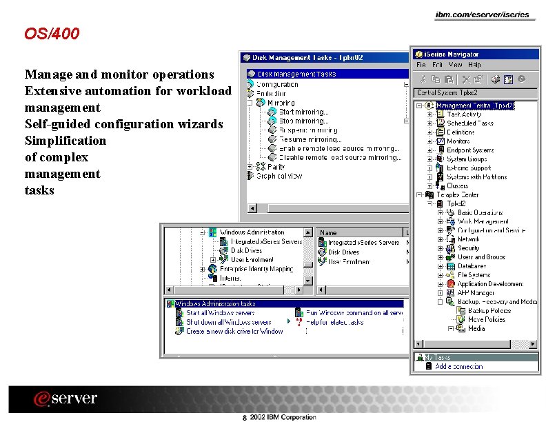The image size is (546, 422).
Task: Expand the Work Management node
Action: tap(440, 221)
